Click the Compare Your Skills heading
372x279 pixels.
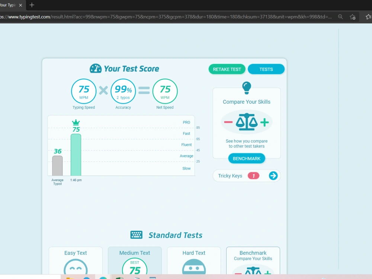point(247,102)
